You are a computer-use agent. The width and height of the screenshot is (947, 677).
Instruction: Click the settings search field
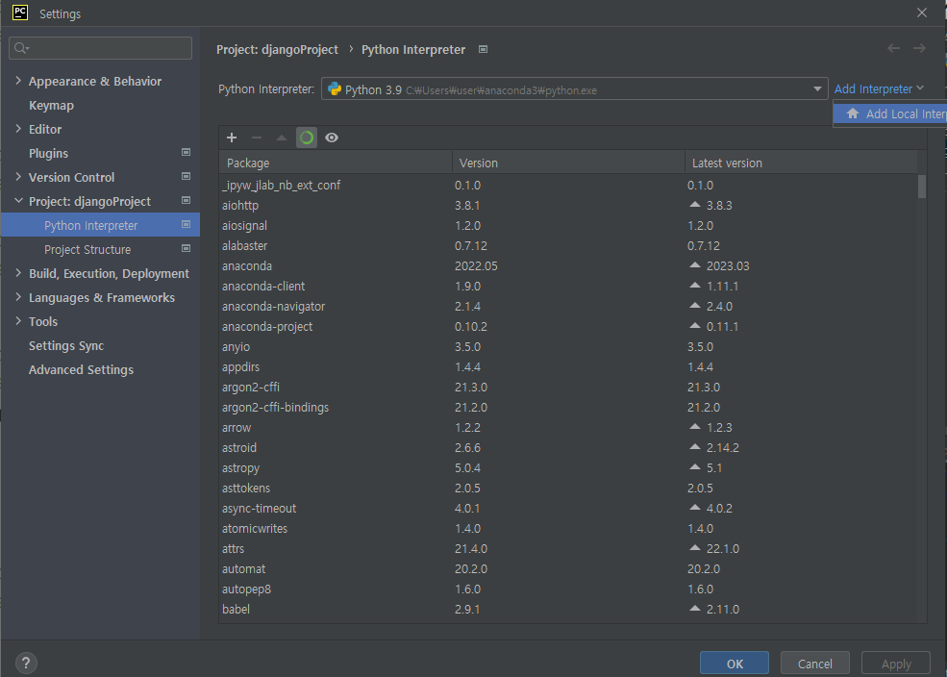[x=100, y=48]
